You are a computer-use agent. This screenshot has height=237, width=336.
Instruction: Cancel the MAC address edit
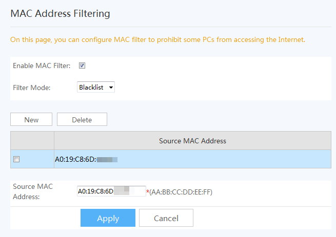[x=166, y=218]
